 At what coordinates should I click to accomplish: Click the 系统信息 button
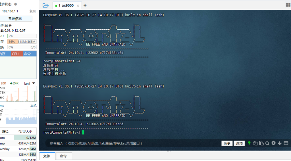pos(15,19)
